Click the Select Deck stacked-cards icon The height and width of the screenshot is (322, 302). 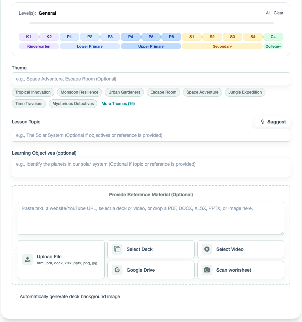[x=117, y=249]
